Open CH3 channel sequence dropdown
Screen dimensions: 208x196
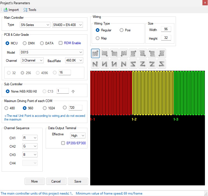point(30,155)
